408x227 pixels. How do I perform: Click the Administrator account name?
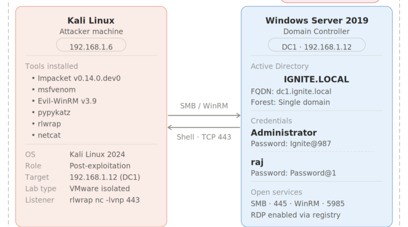coord(284,133)
